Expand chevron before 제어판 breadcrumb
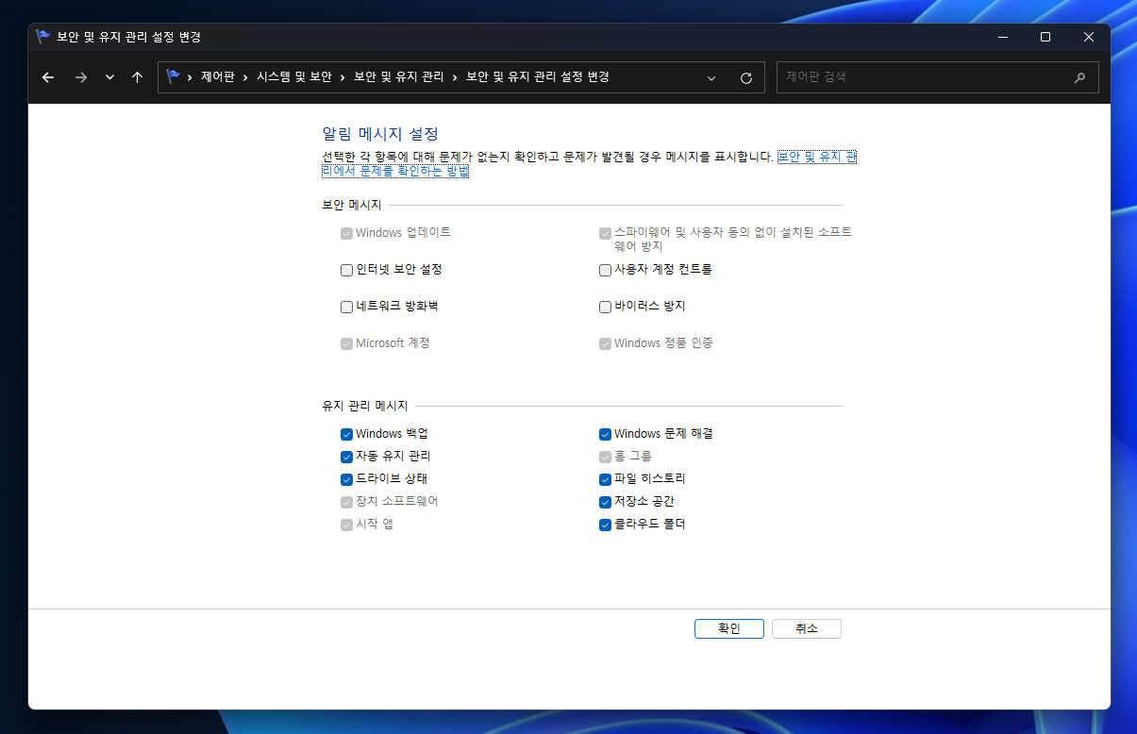This screenshot has width=1137, height=734. (190, 77)
